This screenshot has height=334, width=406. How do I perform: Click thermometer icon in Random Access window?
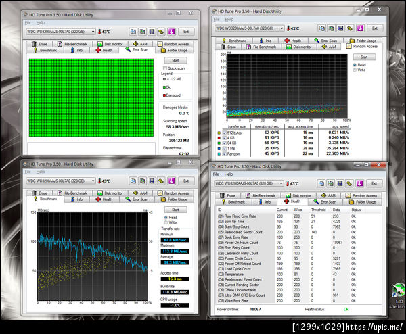pyautogui.click(x=288, y=28)
